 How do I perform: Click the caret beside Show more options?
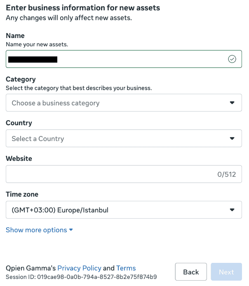coord(71,230)
